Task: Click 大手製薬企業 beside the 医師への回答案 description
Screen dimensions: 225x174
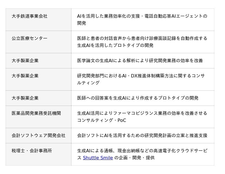Action: (x=25, y=98)
